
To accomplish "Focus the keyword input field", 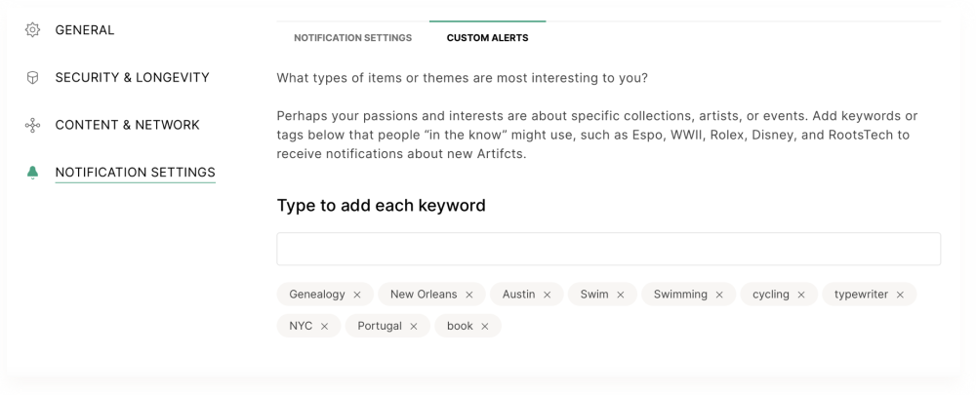I will coord(609,249).
